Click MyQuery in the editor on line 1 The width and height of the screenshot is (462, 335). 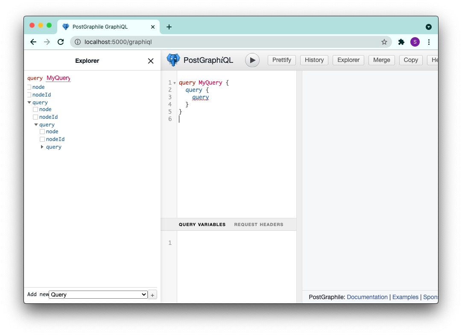coord(211,82)
